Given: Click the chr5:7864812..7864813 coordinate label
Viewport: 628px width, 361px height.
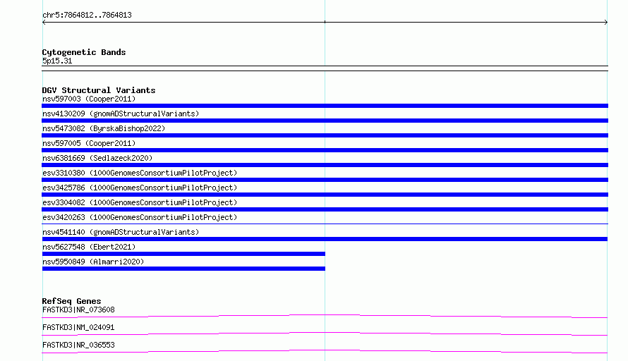Looking at the screenshot, I should 87,15.
